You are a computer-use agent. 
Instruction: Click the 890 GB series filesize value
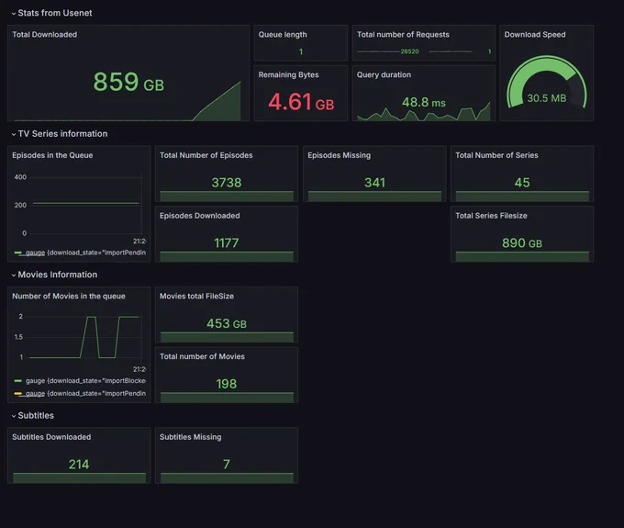[x=522, y=243]
